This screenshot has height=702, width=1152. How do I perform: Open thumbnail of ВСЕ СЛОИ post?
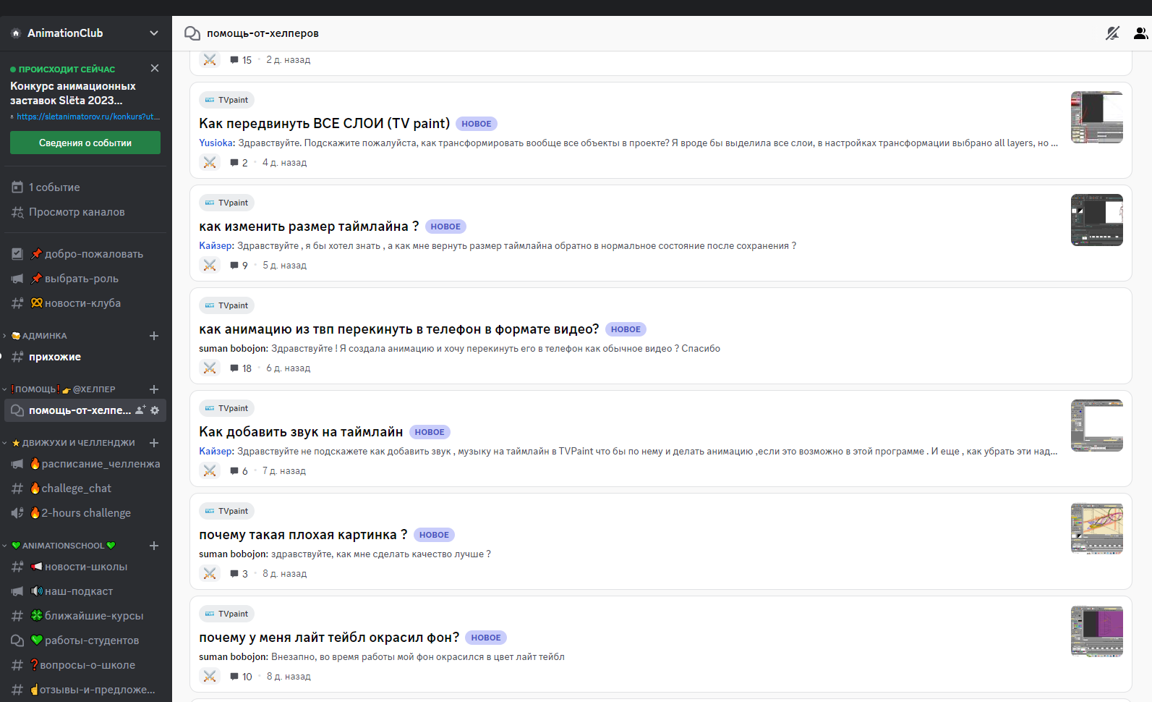pos(1097,117)
